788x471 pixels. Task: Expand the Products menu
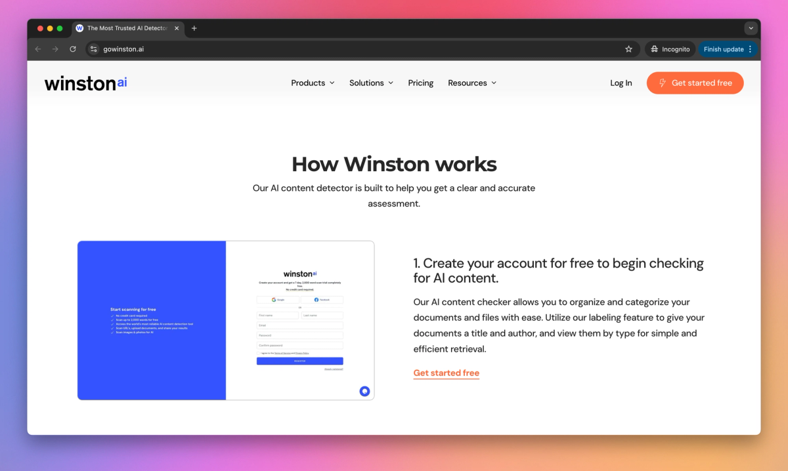point(313,83)
